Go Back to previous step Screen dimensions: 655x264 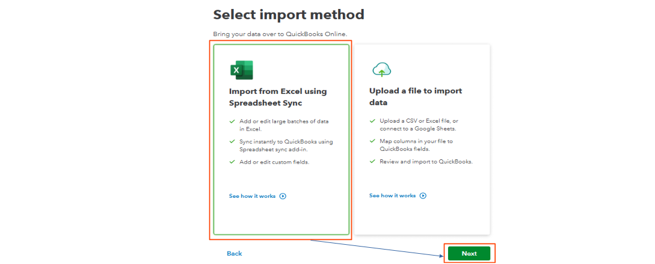[235, 254]
